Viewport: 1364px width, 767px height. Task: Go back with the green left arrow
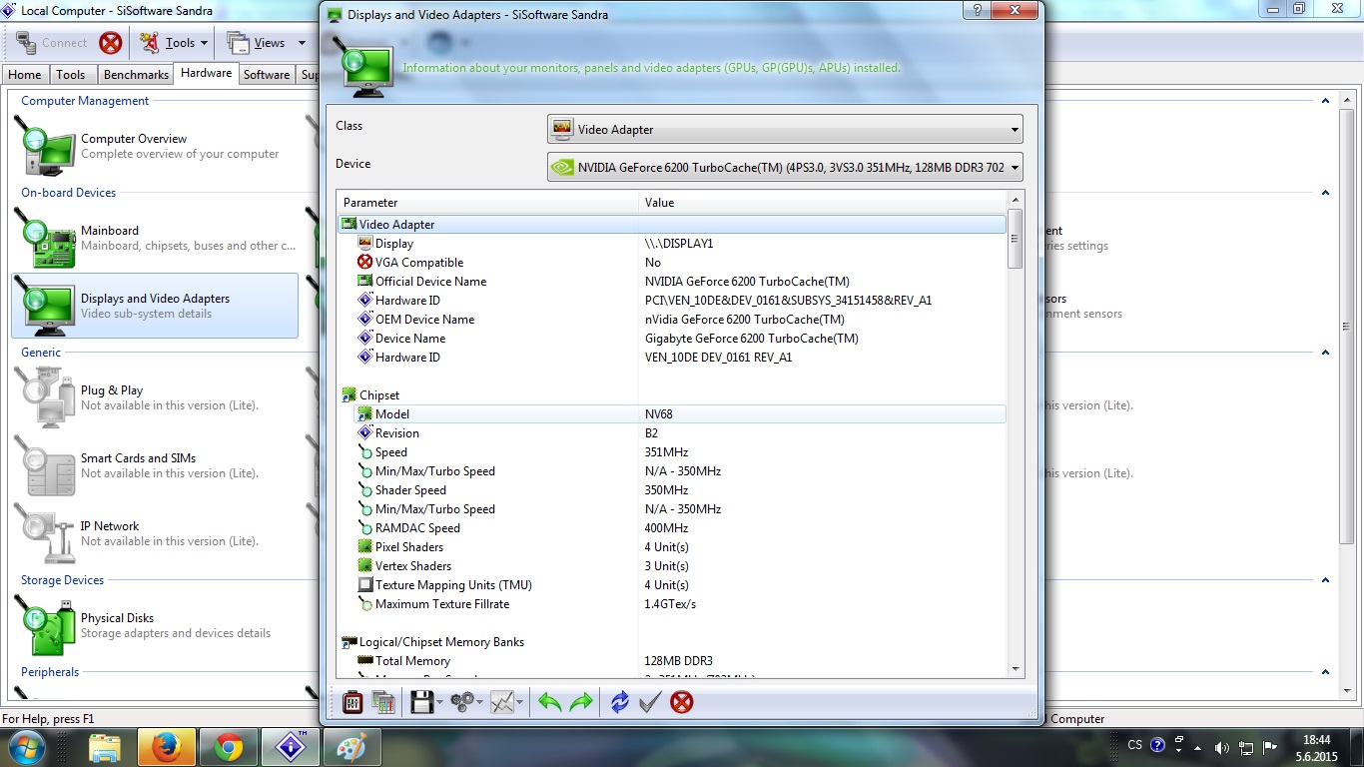(x=550, y=702)
